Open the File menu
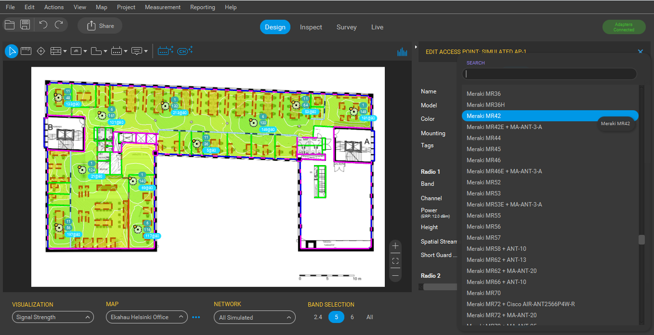Viewport: 654px width, 335px height. pos(10,7)
